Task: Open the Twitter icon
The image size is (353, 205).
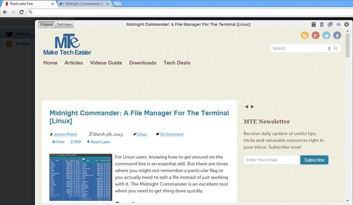Action: (326, 35)
